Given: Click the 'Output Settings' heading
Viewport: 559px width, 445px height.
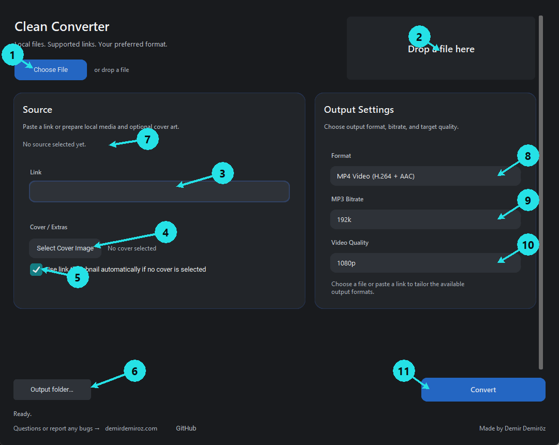Looking at the screenshot, I should [359, 110].
